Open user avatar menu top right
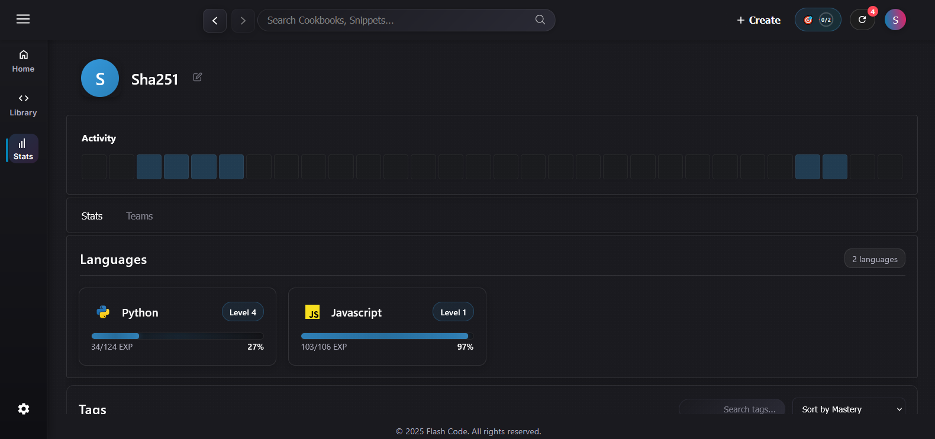935x439 pixels. (x=895, y=20)
